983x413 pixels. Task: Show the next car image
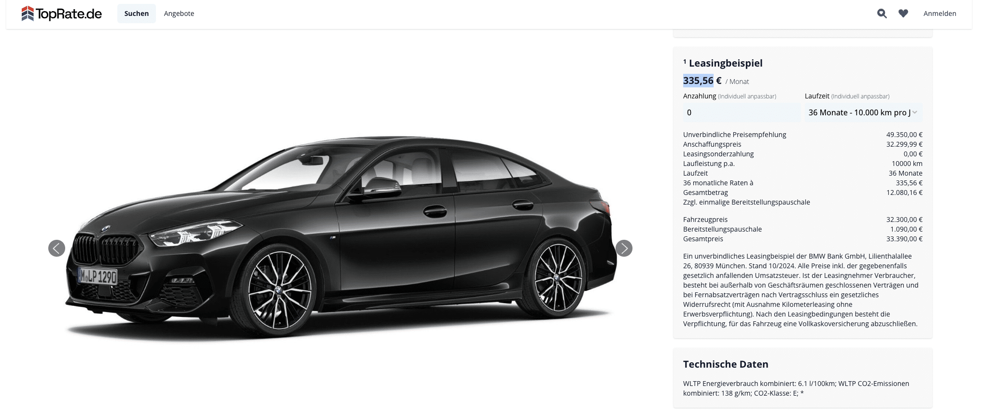624,248
